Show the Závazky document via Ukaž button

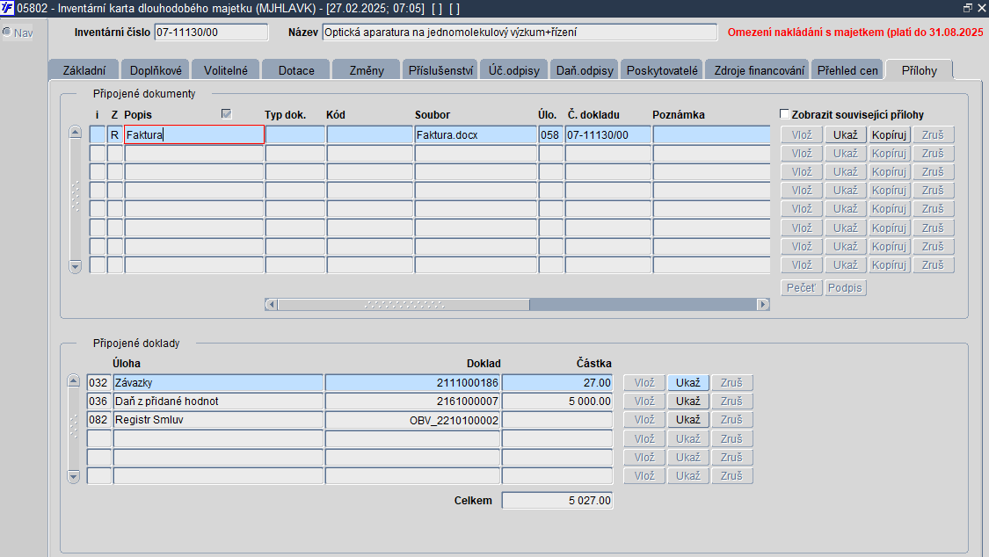click(x=688, y=382)
